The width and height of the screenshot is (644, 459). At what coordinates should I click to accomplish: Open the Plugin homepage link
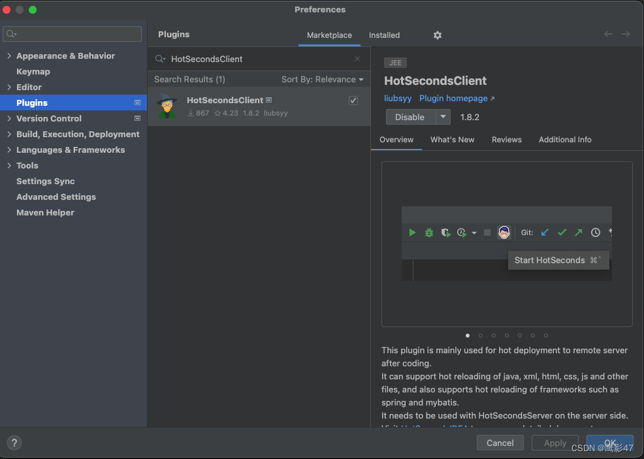pos(453,98)
